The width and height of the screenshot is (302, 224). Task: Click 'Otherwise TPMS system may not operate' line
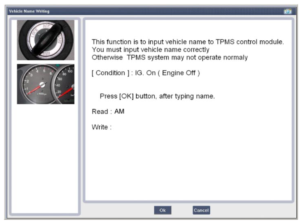[x=170, y=57]
